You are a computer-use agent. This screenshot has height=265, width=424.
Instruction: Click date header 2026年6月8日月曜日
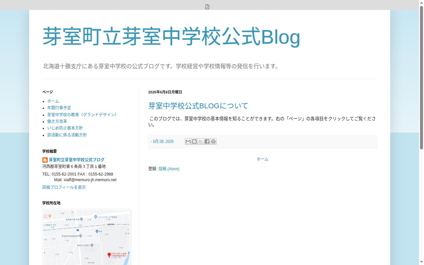point(165,92)
